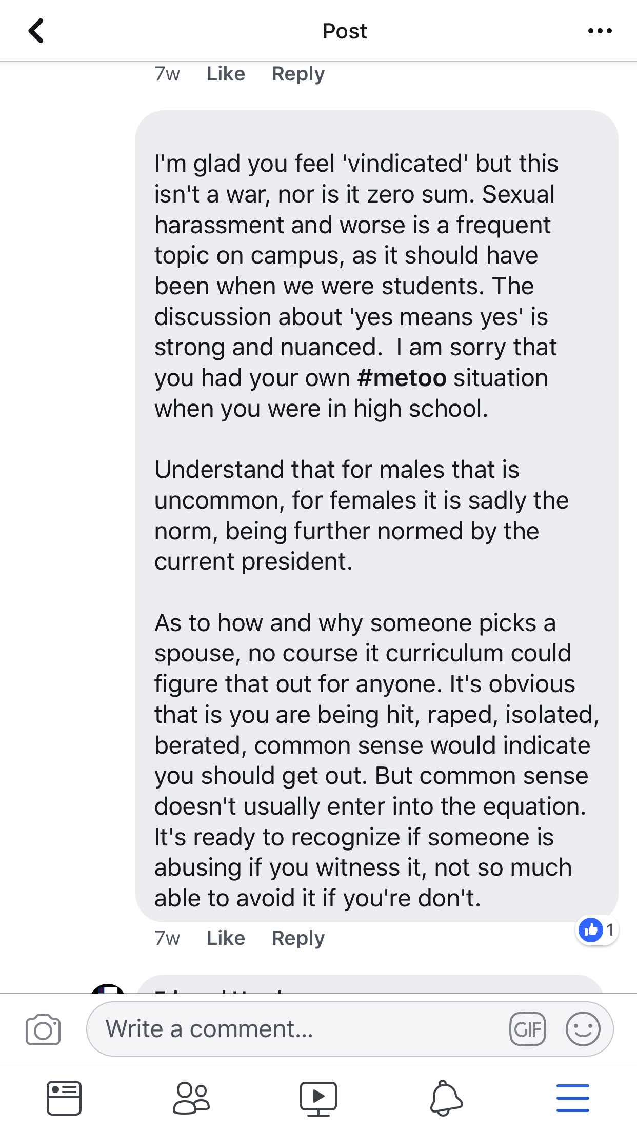Go back using the back arrow
The width and height of the screenshot is (637, 1132).
[36, 31]
